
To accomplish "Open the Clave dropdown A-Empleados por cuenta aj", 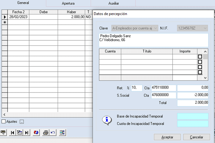I will [x=135, y=28].
